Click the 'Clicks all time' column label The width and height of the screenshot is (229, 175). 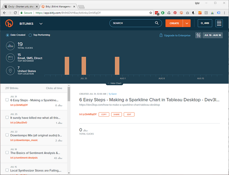(x=54, y=88)
